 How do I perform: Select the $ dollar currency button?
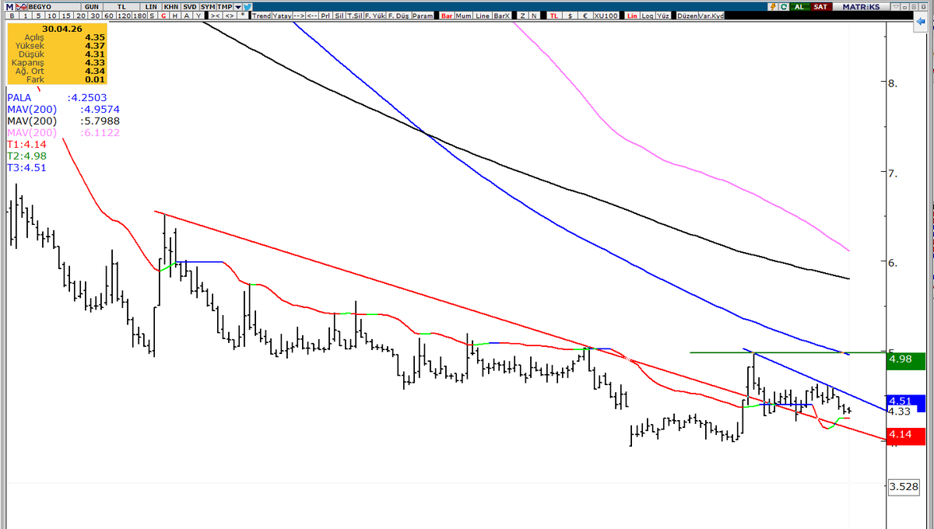[x=571, y=16]
